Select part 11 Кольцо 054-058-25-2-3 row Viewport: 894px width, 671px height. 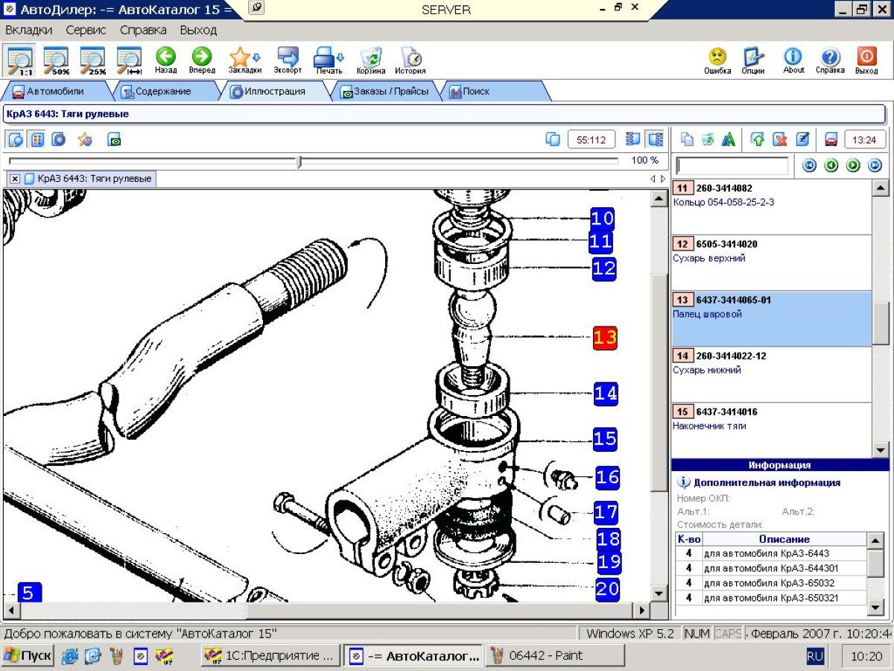pyautogui.click(x=771, y=207)
